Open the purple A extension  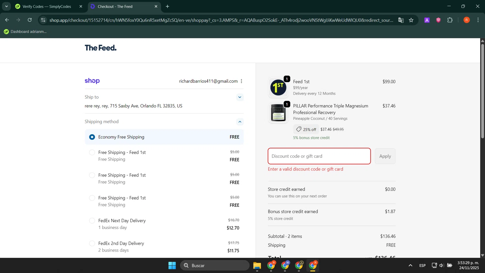[x=427, y=20]
